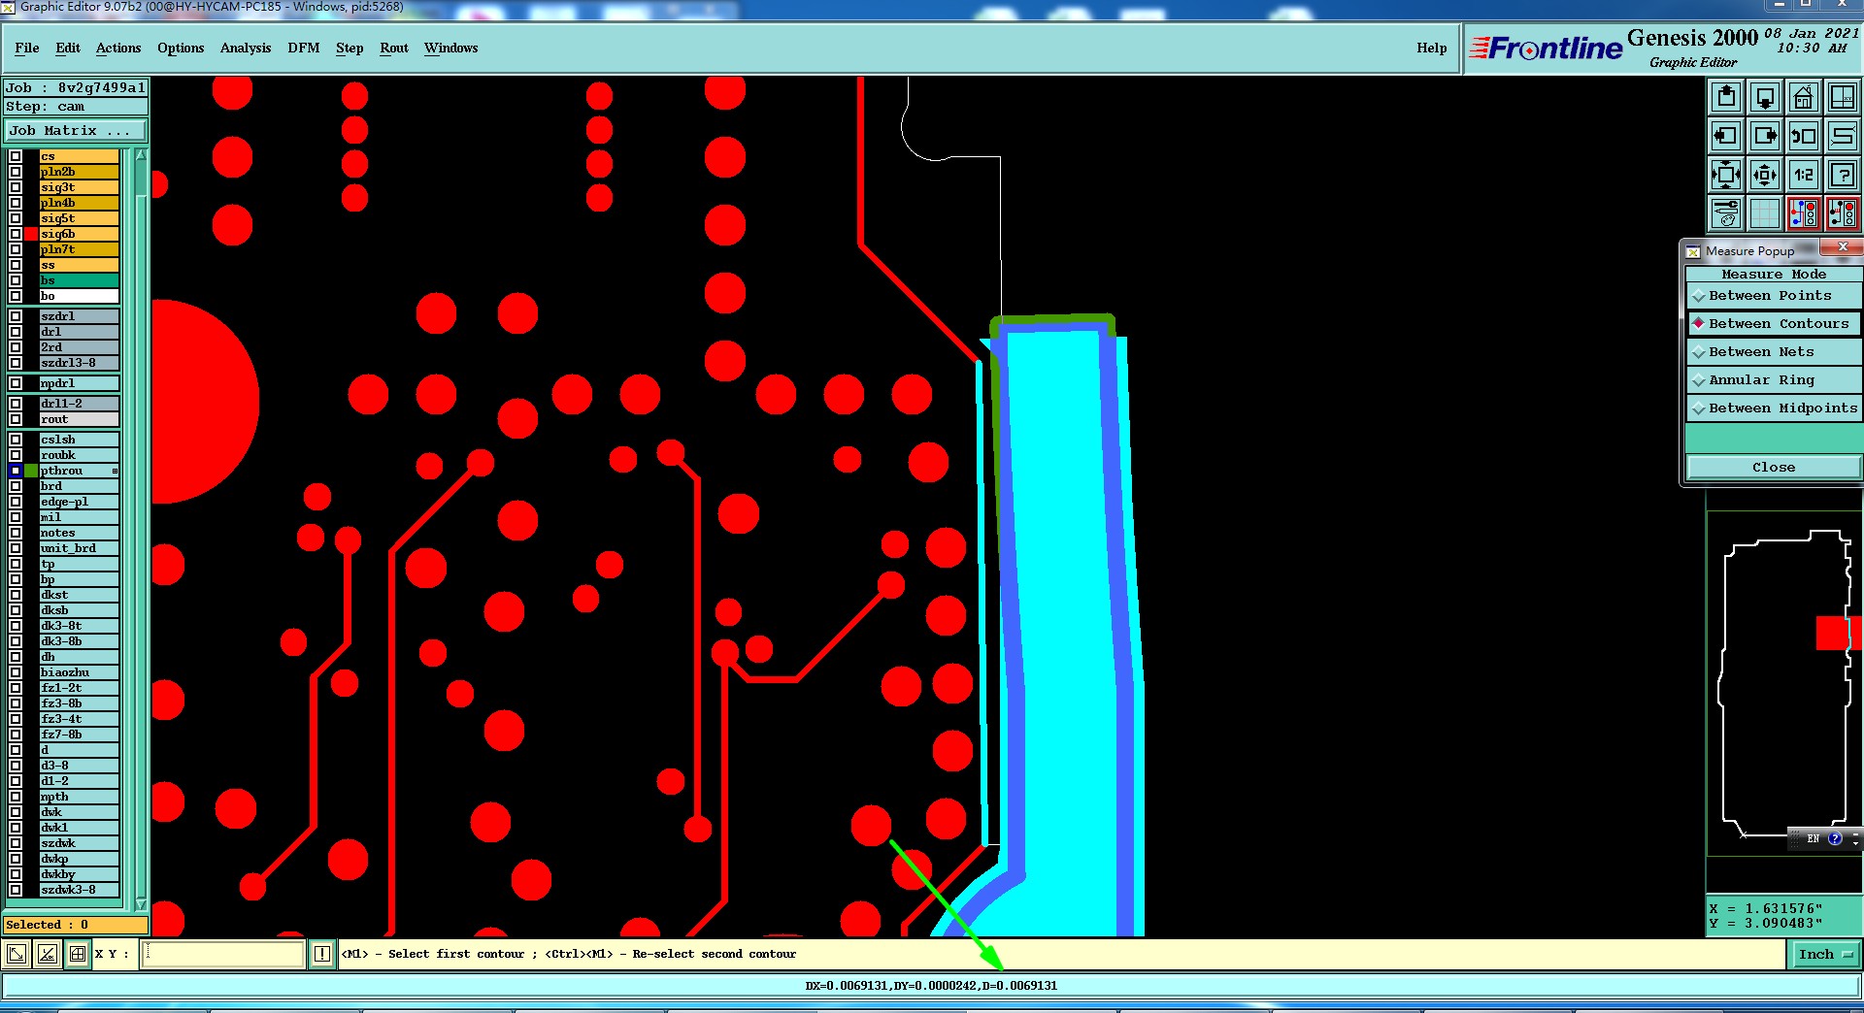
Task: Open the Step menu
Action: (x=349, y=48)
